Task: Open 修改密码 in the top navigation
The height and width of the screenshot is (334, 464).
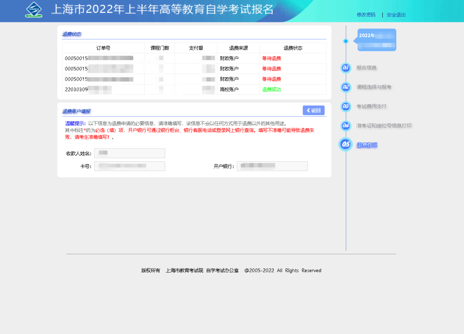Action: (x=366, y=14)
